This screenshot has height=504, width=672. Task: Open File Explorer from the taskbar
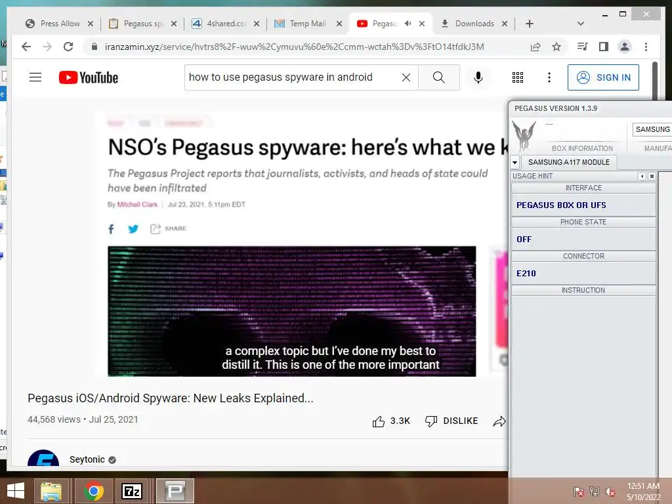(x=51, y=491)
